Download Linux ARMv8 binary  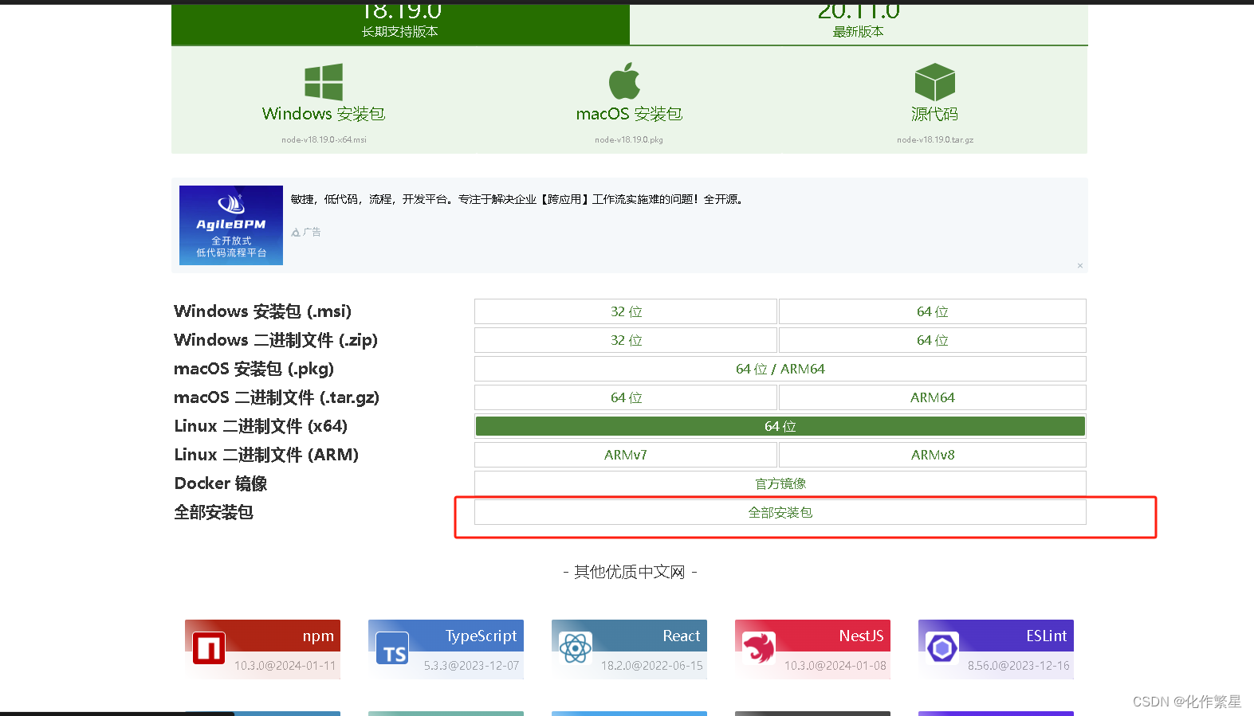(x=933, y=455)
